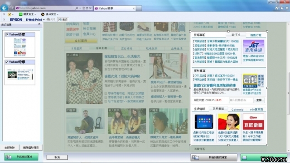Screen dimensions: 290x163
Task: Click the browser forward arrow
Action: (x=11, y=8)
